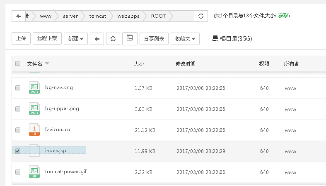Navigate to the tomcat path segment
Screen dimensions: 326x186
97,16
